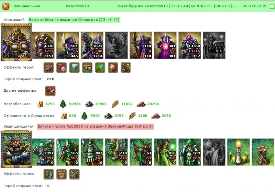This screenshot has width=275, height=192.
Task: Select the blue shield hero effect icon
Action: coord(74,68)
